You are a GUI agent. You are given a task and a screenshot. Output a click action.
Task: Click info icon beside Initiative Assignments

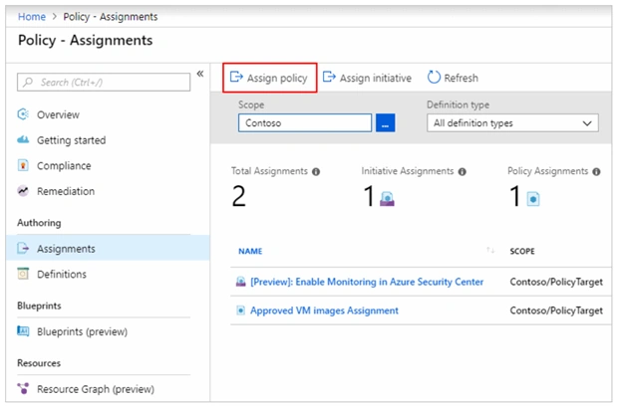click(x=462, y=172)
